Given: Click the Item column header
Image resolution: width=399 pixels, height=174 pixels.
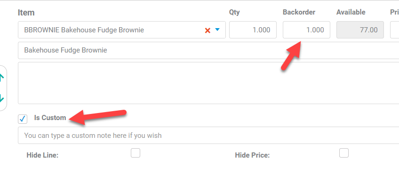Looking at the screenshot, I should pos(26,13).
